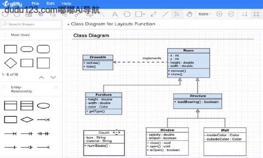Show previous page of Most Used shapes

(42, 77)
